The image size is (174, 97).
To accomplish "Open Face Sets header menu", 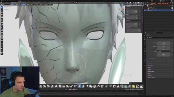I will [22, 3].
